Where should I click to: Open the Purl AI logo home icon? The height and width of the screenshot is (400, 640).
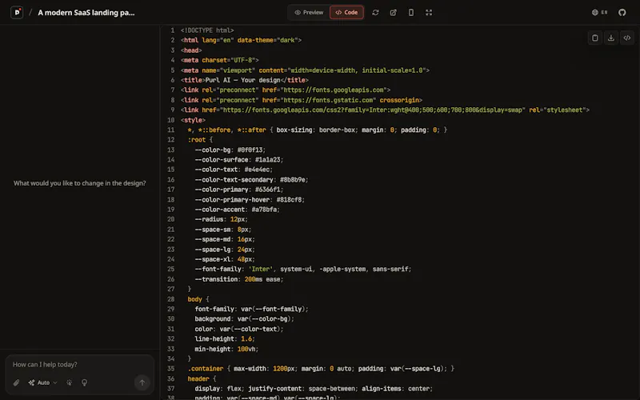click(17, 12)
